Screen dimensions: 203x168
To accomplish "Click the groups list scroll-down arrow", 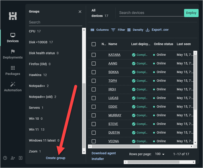I will coord(84,152).
